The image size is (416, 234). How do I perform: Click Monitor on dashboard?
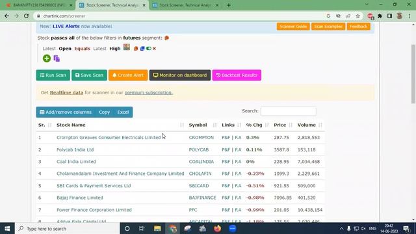pos(180,75)
